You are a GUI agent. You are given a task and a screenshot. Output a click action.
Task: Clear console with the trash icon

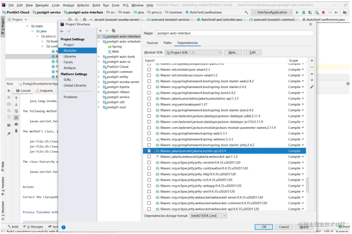[16, 131]
